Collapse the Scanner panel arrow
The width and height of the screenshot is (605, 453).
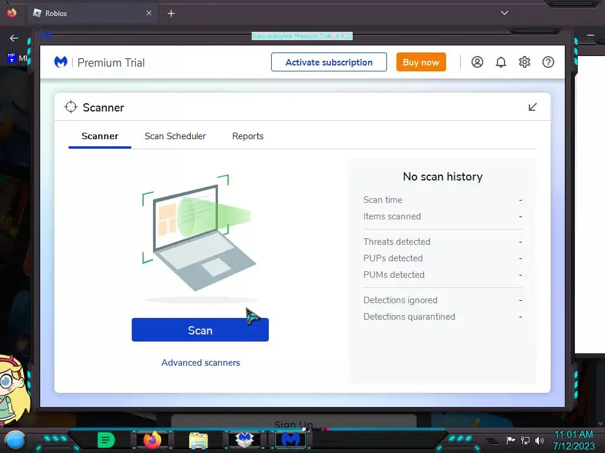point(532,107)
